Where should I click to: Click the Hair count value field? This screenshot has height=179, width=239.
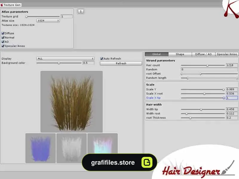[232, 65]
